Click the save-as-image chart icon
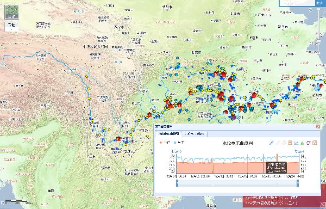 (x=315, y=143)
